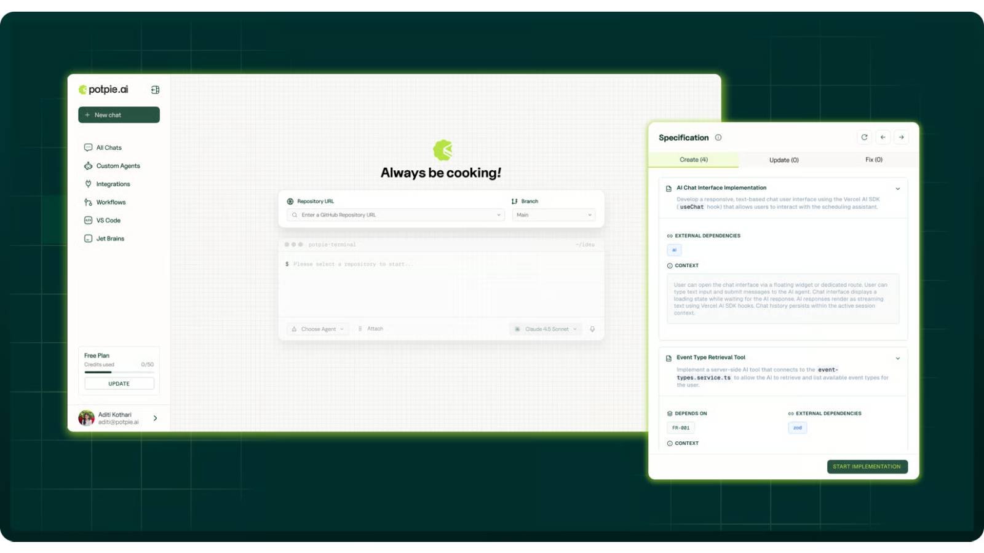Click the 'zod' external dependency tag

[x=797, y=428]
